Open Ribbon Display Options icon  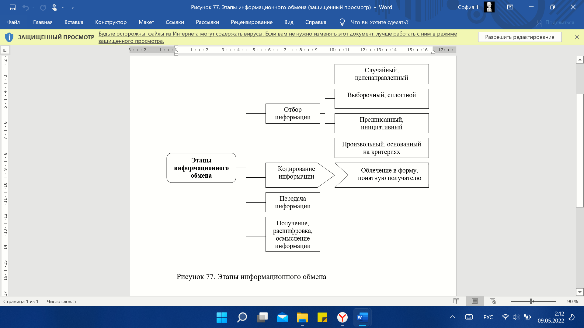click(x=510, y=7)
